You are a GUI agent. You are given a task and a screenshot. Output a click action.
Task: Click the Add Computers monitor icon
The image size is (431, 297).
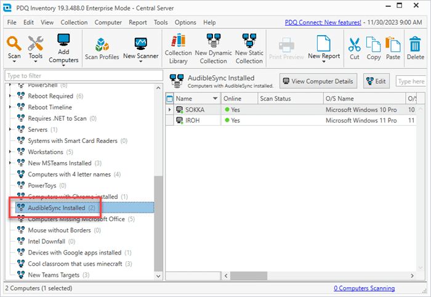pos(63,41)
